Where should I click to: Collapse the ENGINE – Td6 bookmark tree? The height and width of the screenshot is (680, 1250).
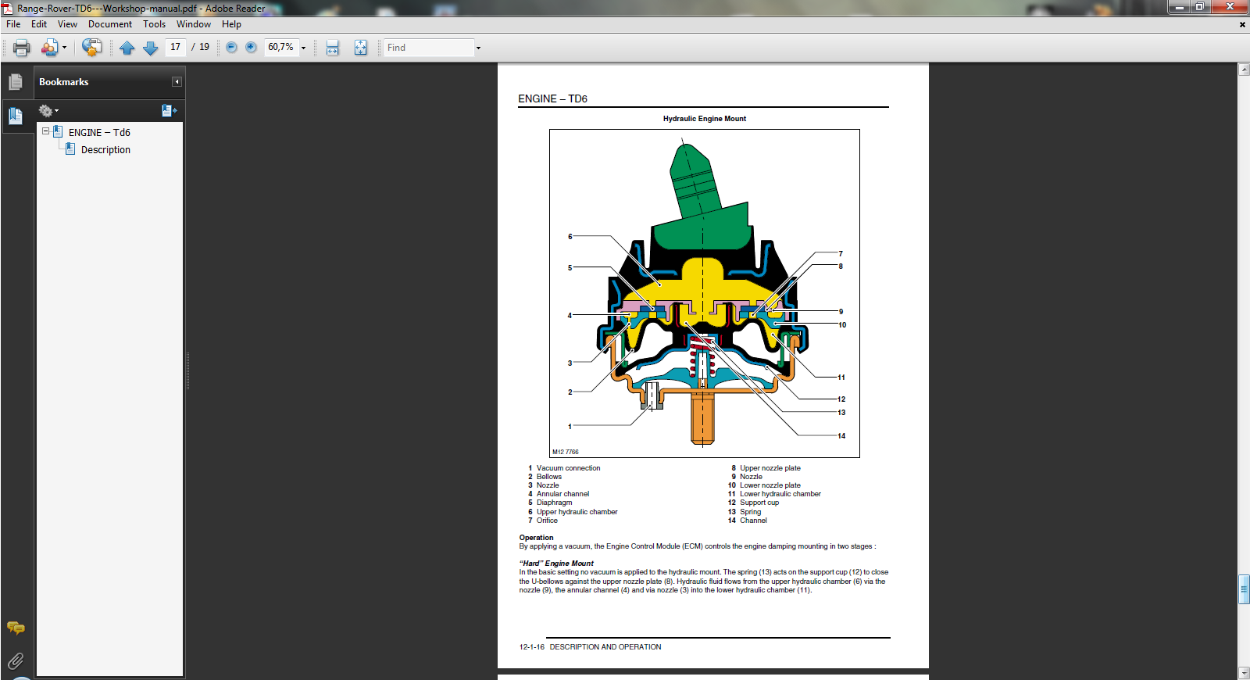click(45, 132)
